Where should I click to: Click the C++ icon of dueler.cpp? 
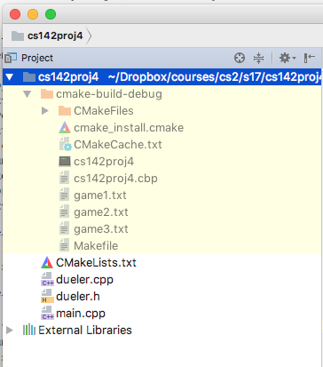click(47, 279)
